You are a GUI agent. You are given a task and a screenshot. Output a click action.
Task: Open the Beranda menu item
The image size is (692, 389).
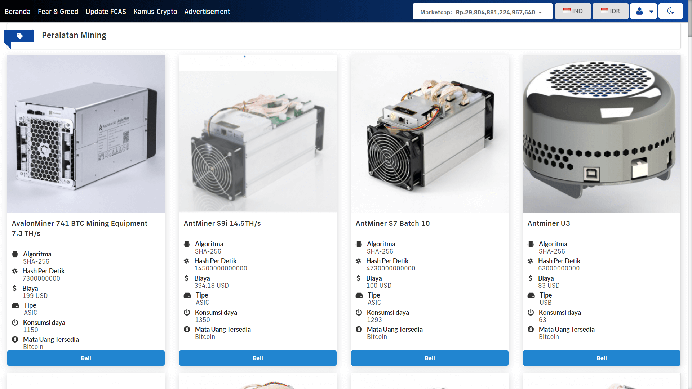17,12
